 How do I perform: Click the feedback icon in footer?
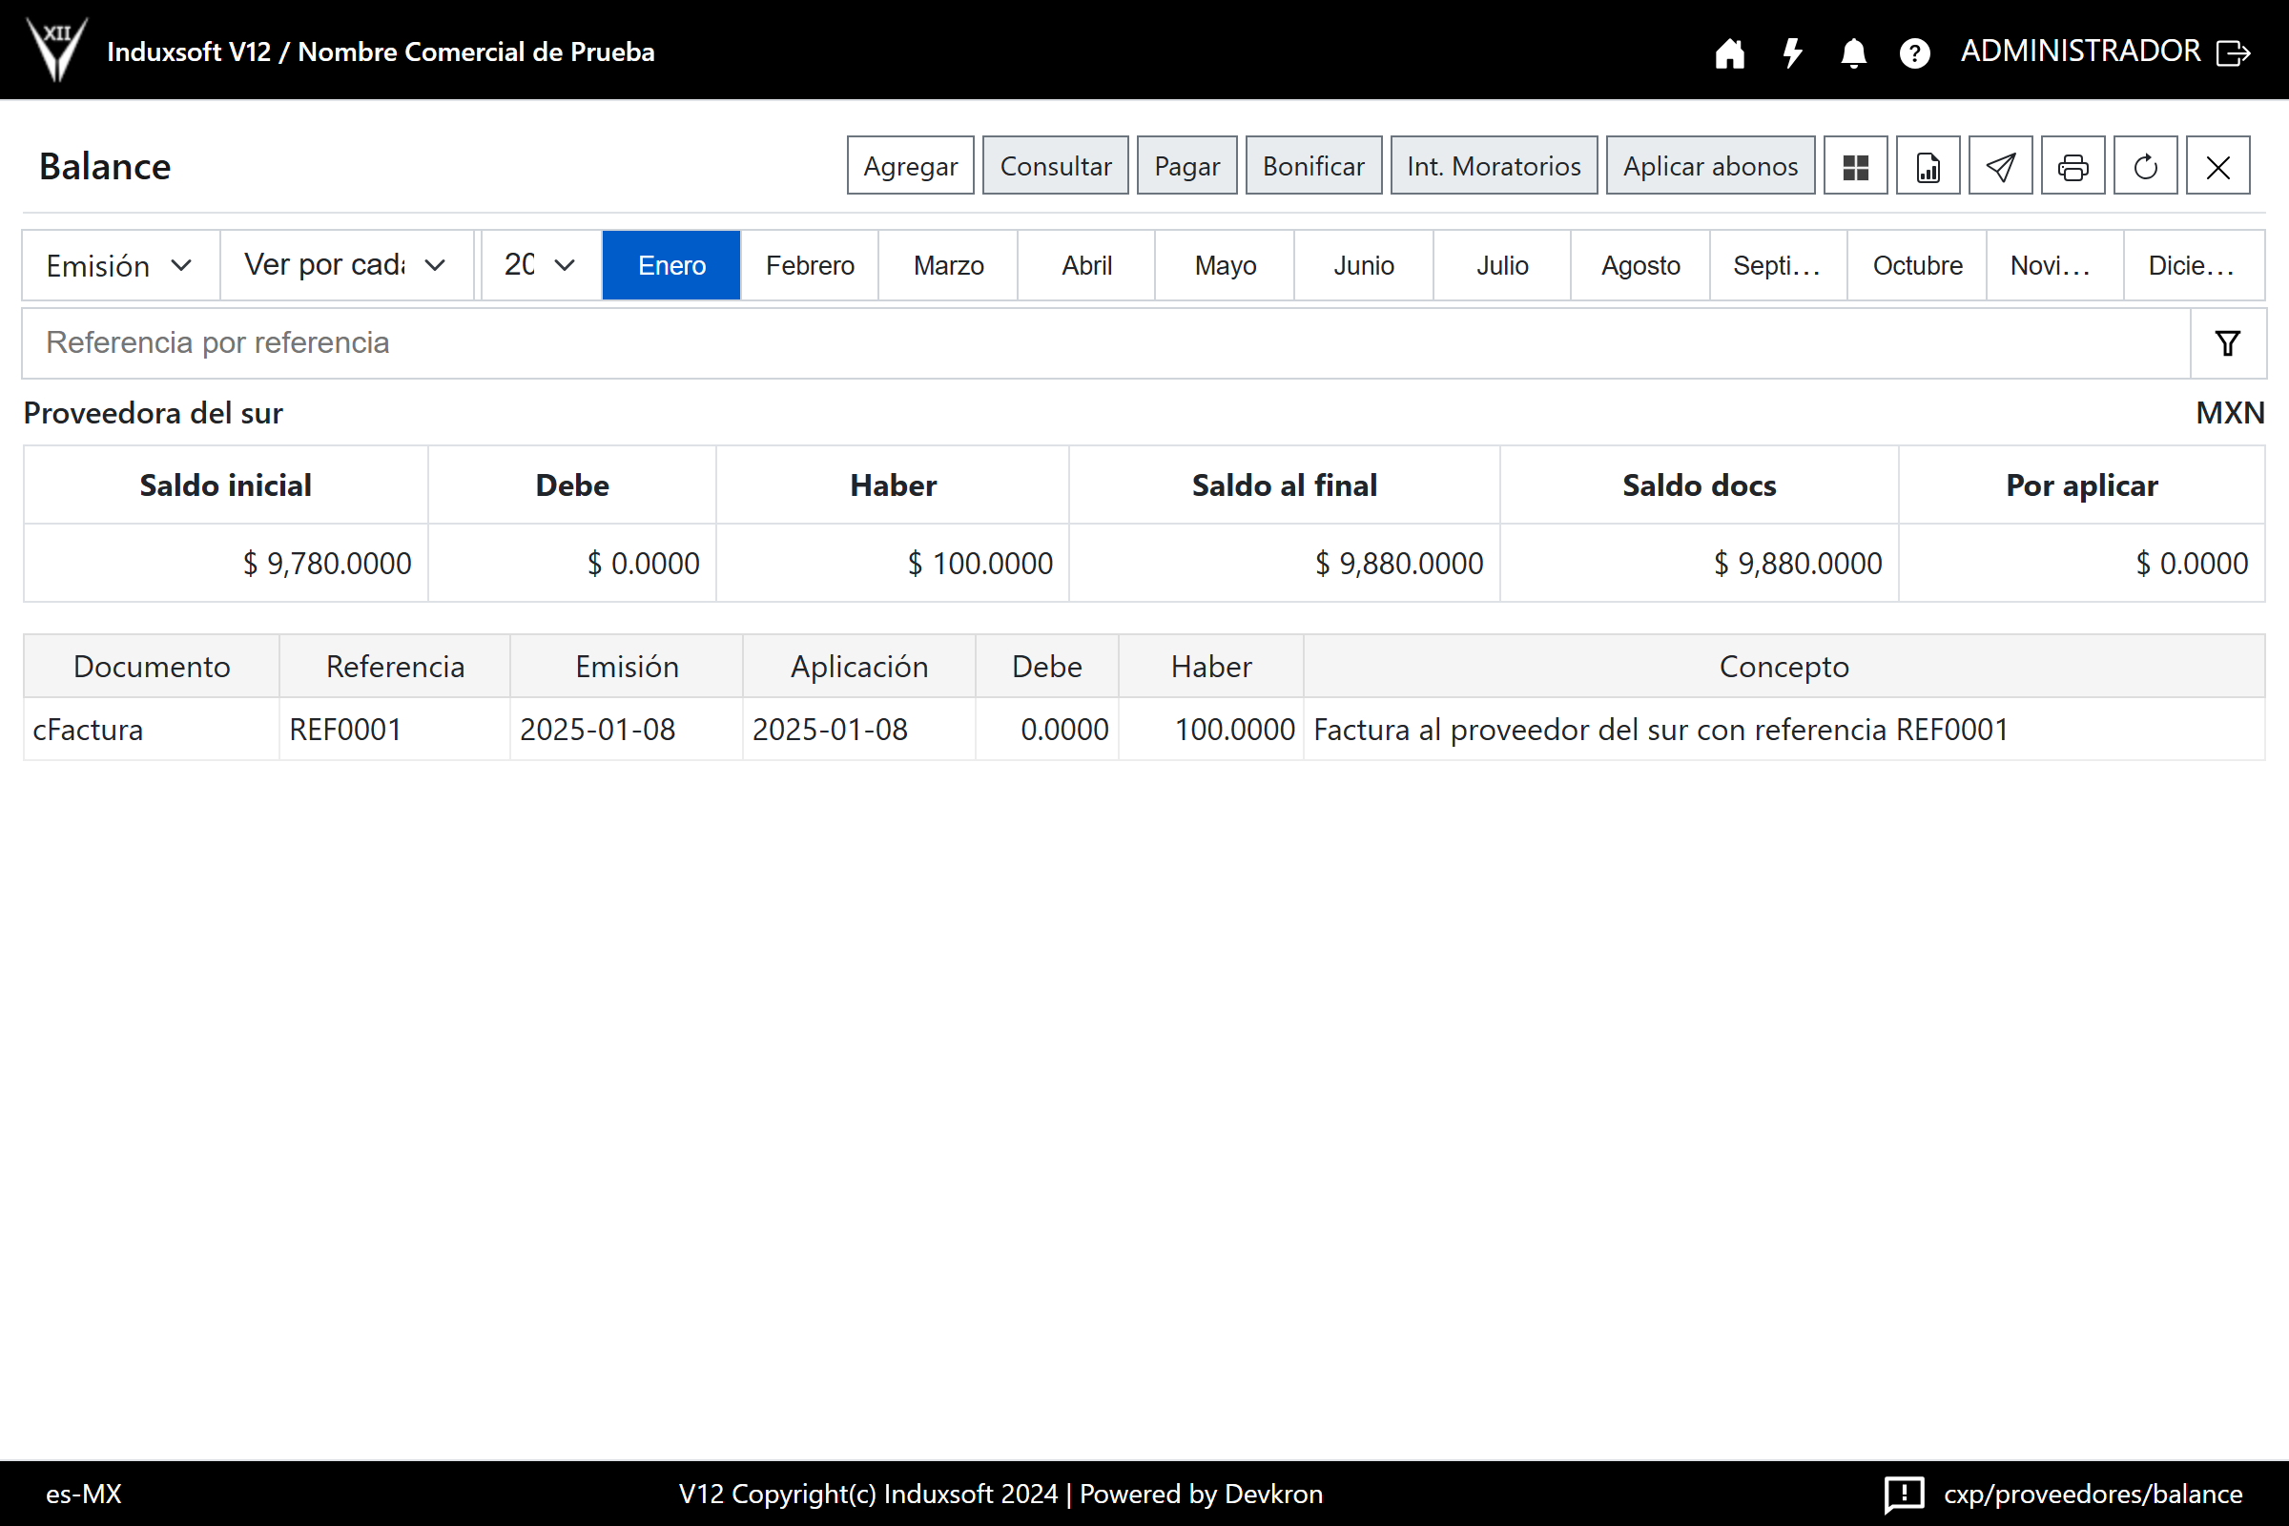click(x=1904, y=1493)
